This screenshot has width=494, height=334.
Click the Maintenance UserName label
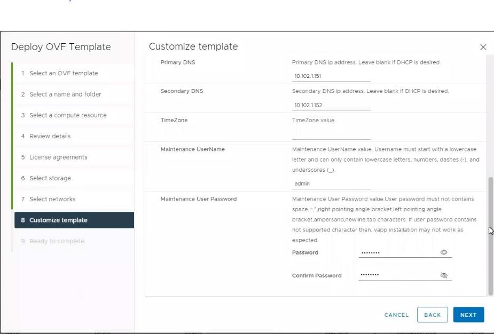click(x=192, y=149)
